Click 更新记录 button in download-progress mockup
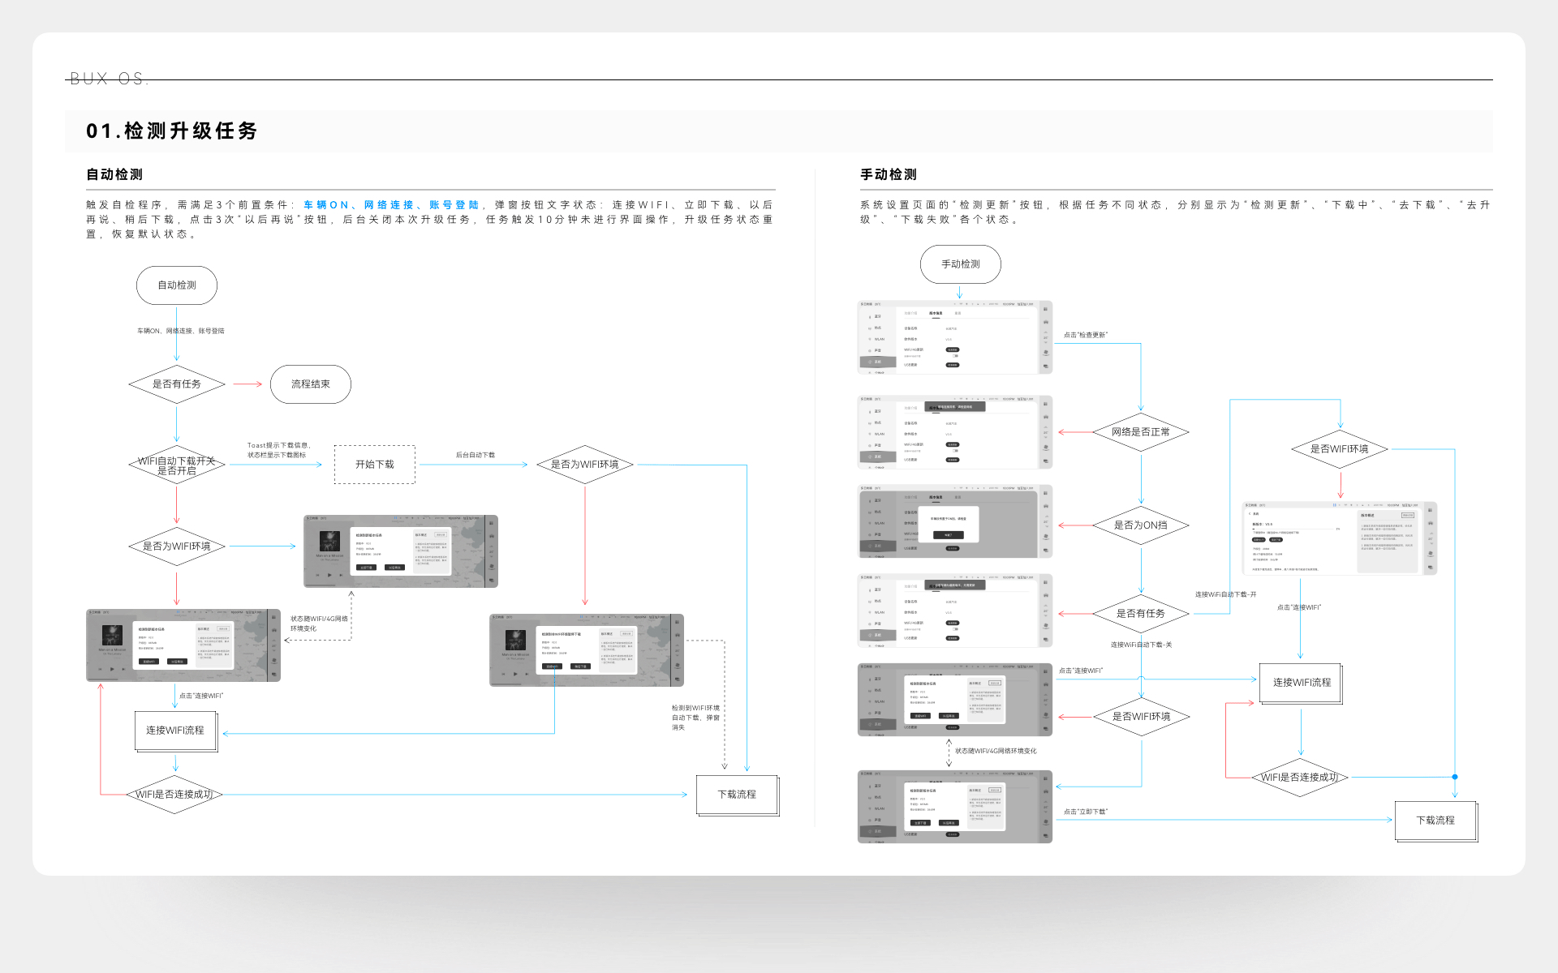This screenshot has height=973, width=1558. tap(1408, 515)
